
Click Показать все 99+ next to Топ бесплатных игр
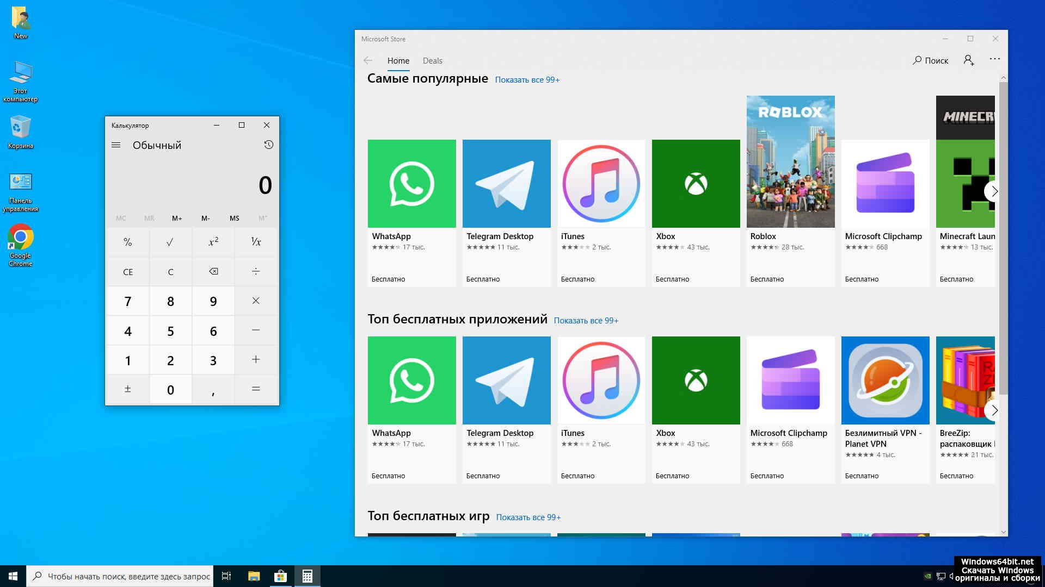[528, 517]
